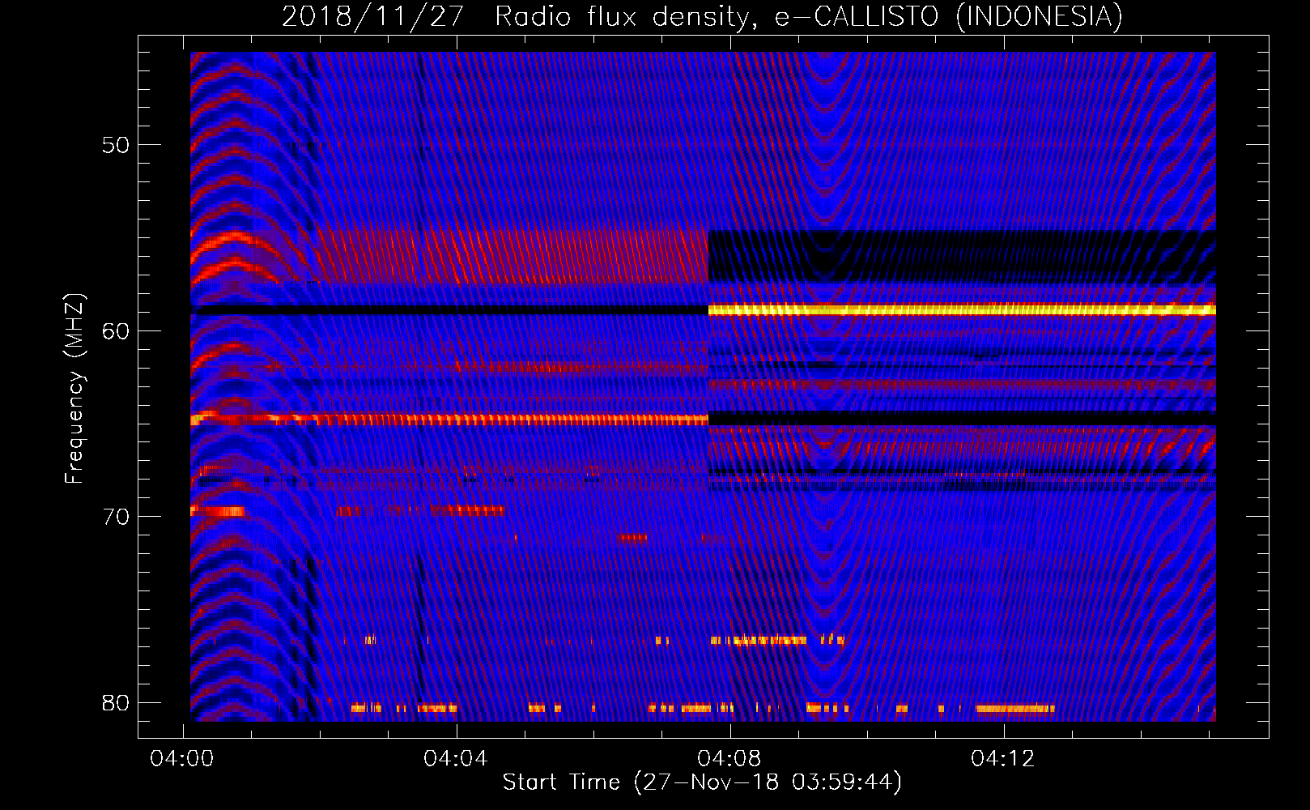
Task: Click the red-yellow band near 65 MHz
Action: click(x=449, y=420)
